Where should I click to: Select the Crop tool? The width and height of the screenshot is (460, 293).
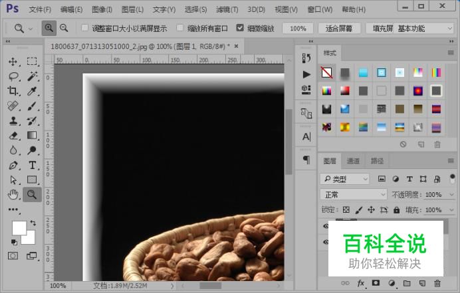click(x=13, y=91)
